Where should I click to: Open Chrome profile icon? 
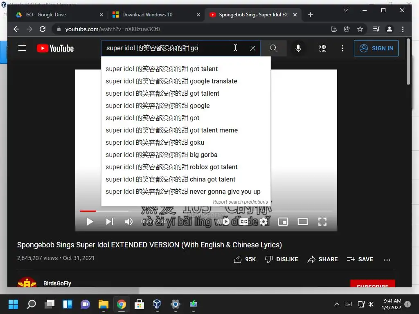pos(390,29)
